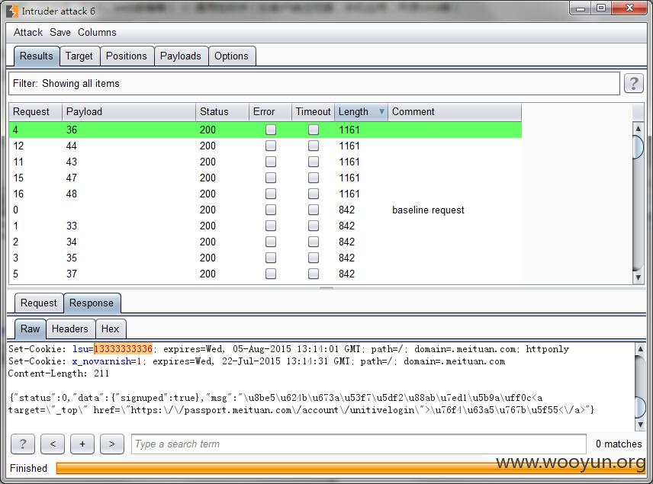Image resolution: width=653 pixels, height=484 pixels.
Task: Sort by Error column header
Action: (270, 111)
